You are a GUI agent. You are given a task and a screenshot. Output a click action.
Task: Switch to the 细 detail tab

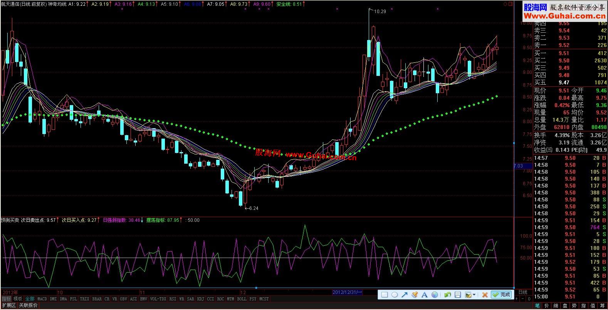pos(556,306)
